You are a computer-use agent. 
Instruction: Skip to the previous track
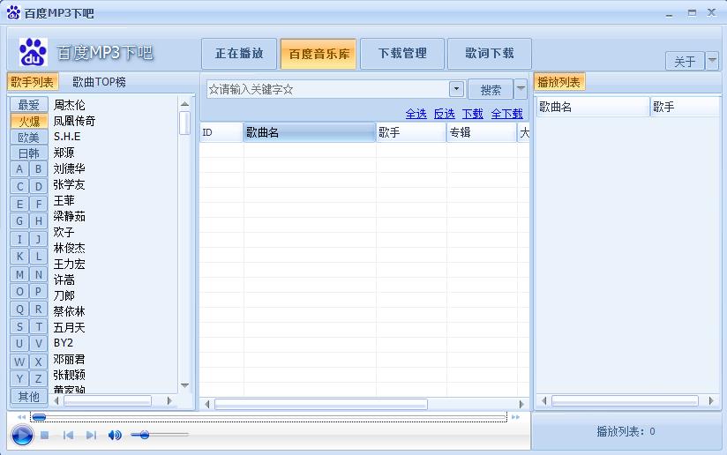[68, 435]
